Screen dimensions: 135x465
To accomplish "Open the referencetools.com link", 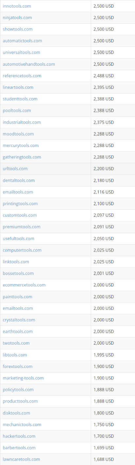I will click(22, 76).
